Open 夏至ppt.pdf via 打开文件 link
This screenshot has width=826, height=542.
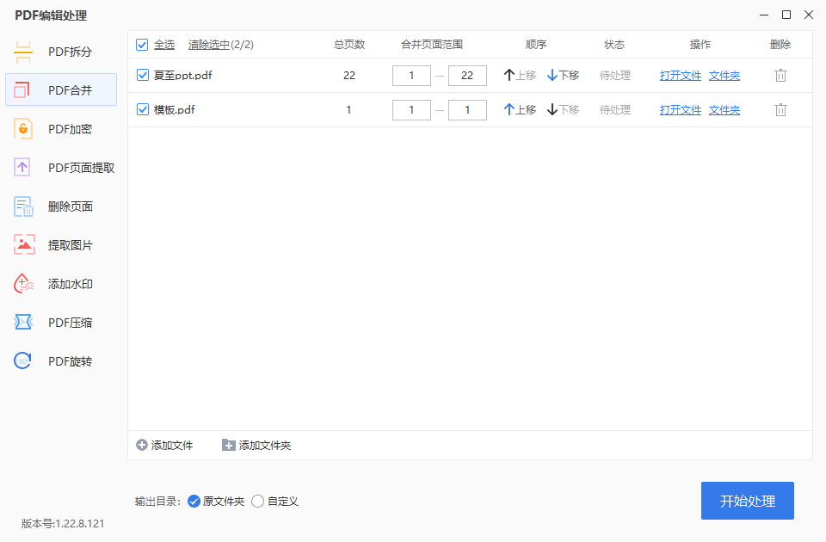tap(680, 76)
